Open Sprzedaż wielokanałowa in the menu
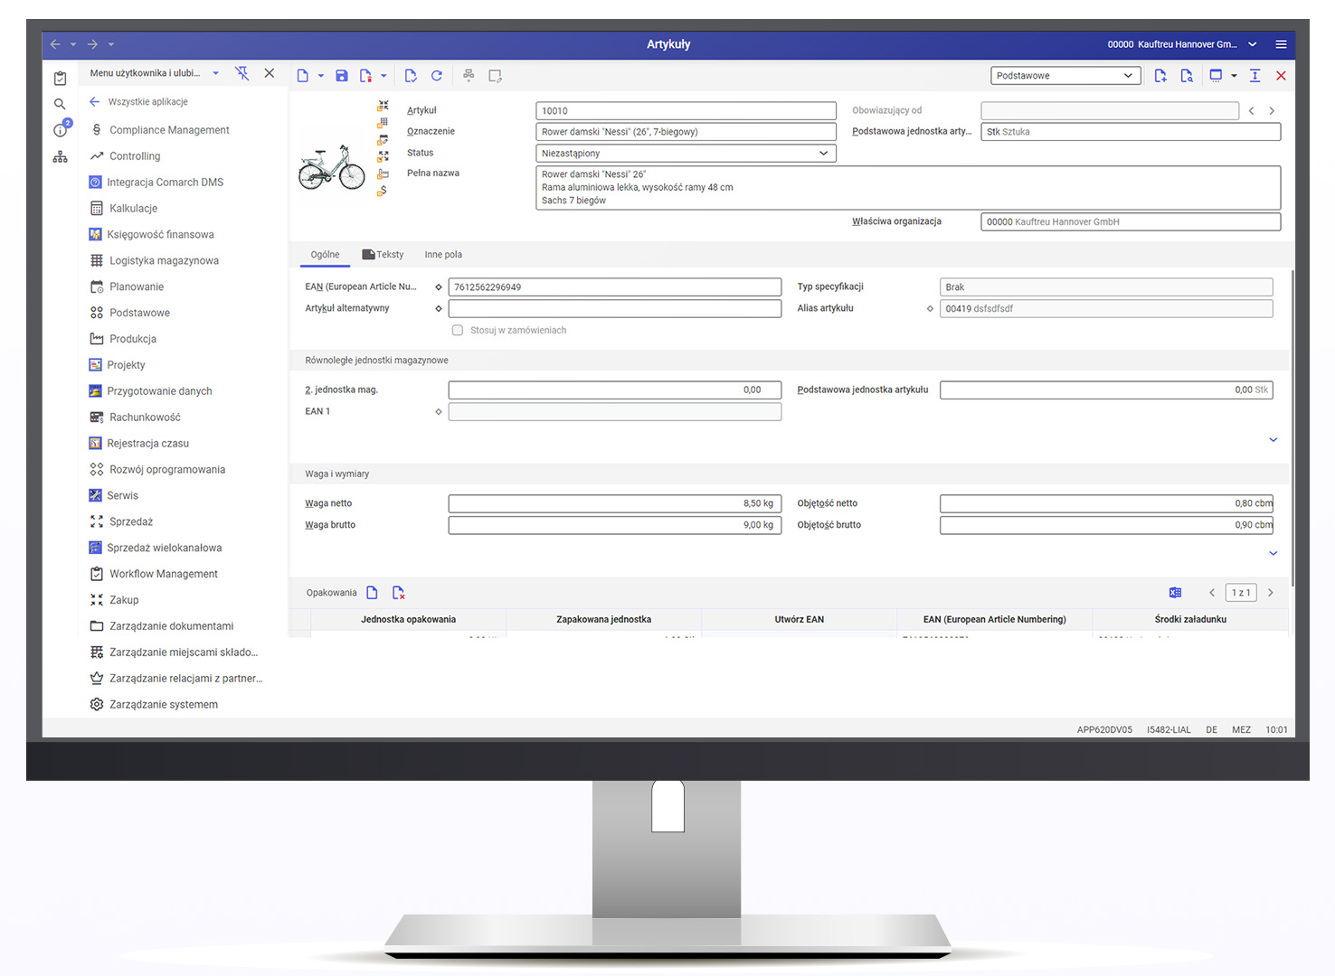 [x=164, y=549]
